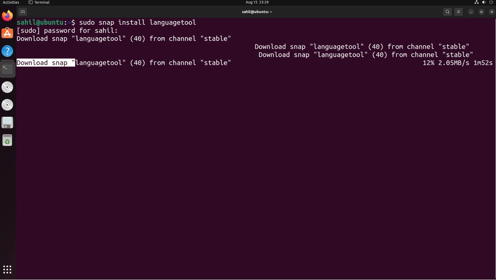Open the terminal hamburger menu
The image size is (496, 280).
(x=458, y=12)
